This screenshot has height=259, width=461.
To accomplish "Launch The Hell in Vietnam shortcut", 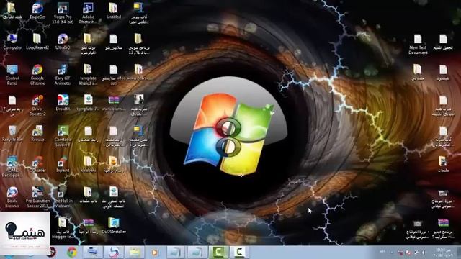I will [x=63, y=197].
